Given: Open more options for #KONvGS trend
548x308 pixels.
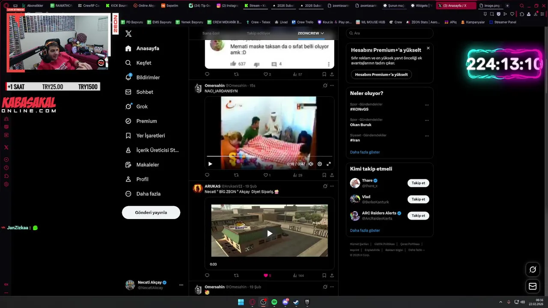Looking at the screenshot, I should click(x=427, y=105).
